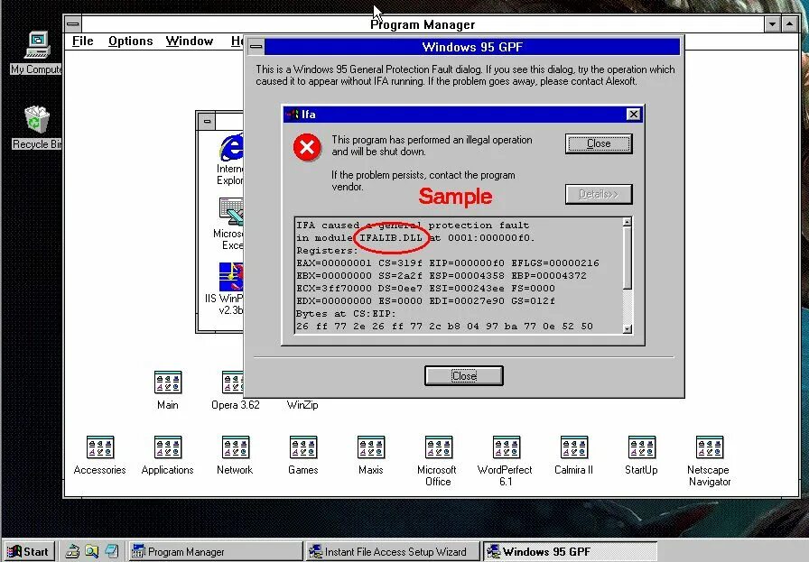
Task: Click the red error icon in Ifa dialog
Action: [x=307, y=147]
